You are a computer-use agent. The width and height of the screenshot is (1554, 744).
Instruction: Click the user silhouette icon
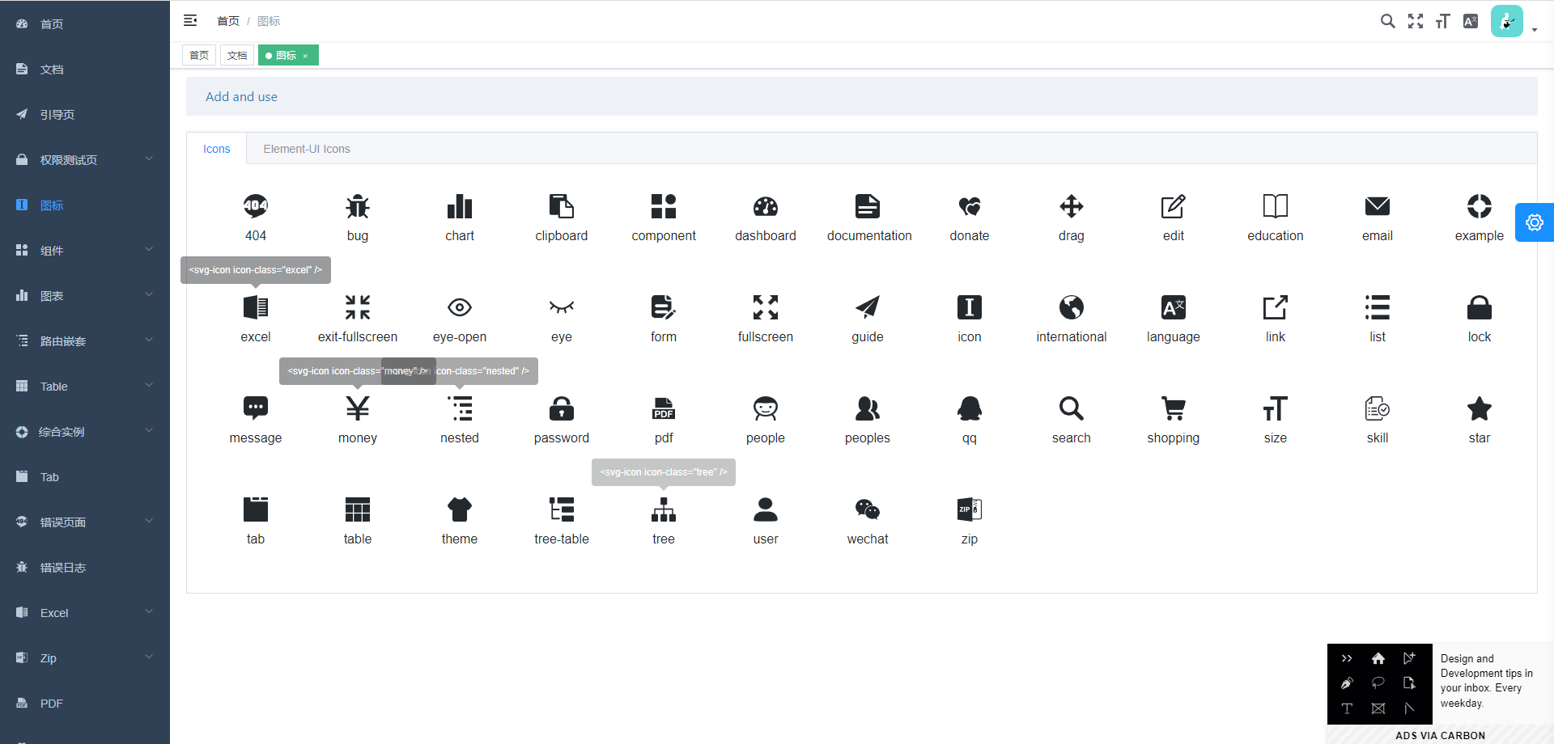pyautogui.click(x=766, y=509)
